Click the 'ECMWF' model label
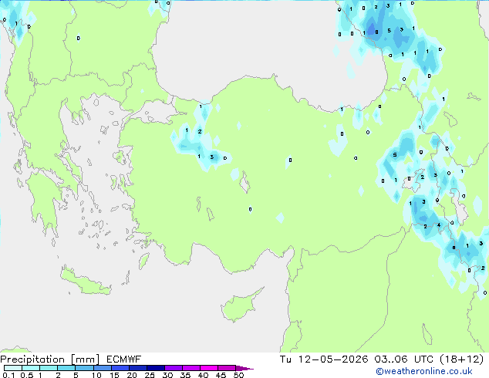This screenshot has height=378, width=489. pos(124,359)
